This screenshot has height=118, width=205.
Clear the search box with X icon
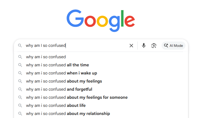pos(131,46)
